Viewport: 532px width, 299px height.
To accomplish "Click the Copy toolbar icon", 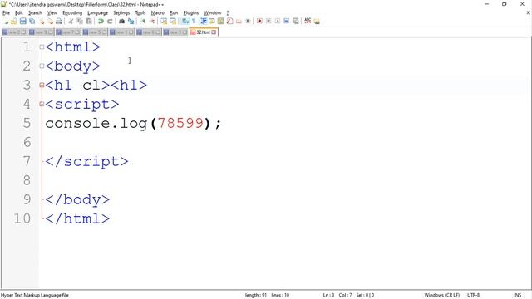I will tap(80, 22).
